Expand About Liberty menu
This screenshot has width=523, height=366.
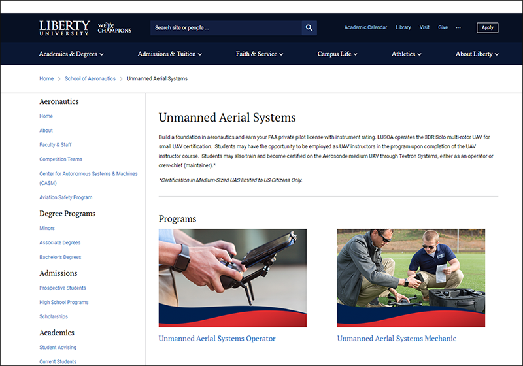[477, 54]
